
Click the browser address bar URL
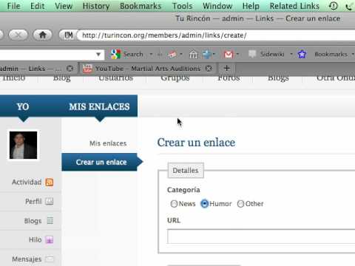(164, 35)
